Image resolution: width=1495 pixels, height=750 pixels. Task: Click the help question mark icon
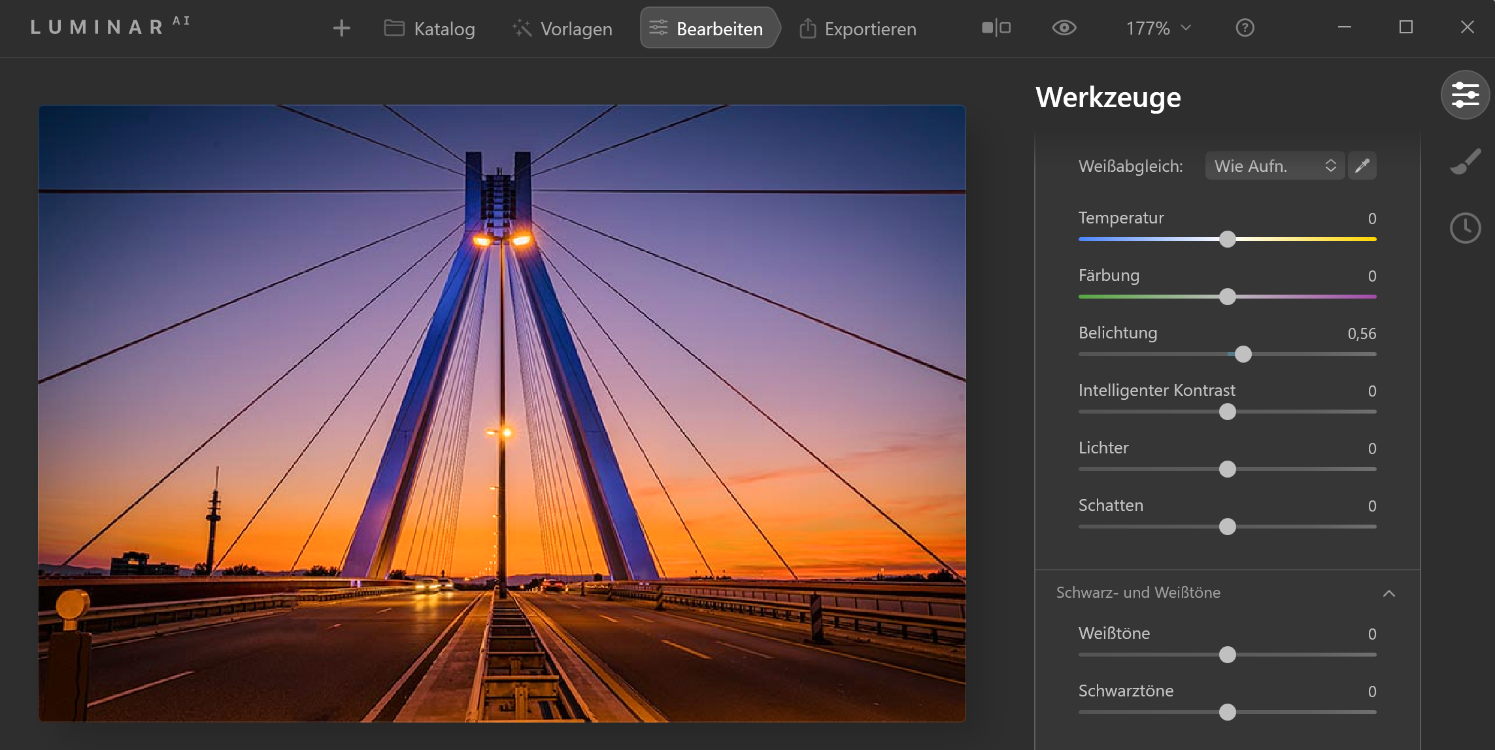pos(1245,28)
